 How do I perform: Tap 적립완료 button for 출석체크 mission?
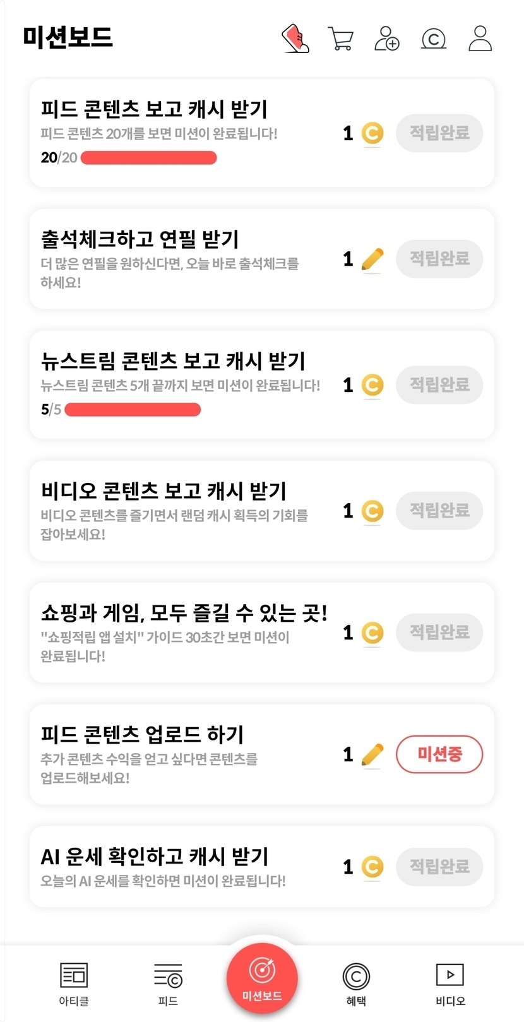(439, 258)
